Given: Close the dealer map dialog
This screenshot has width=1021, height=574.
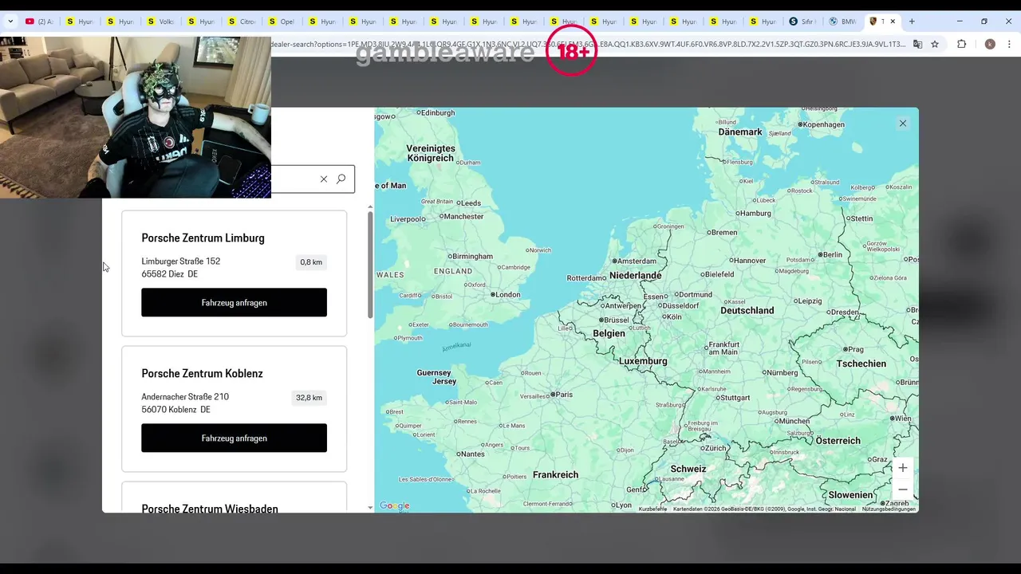Looking at the screenshot, I should pos(903,124).
